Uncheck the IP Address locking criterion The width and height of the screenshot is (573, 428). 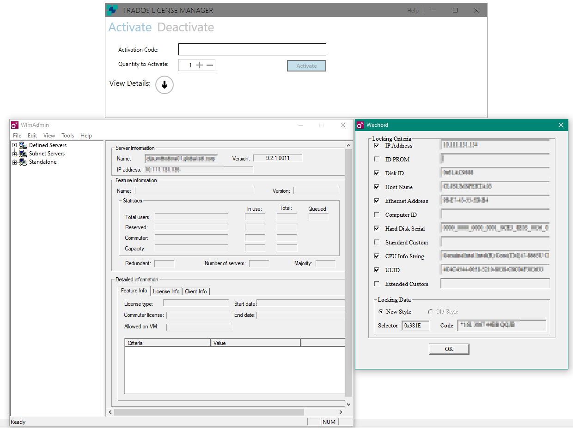377,146
